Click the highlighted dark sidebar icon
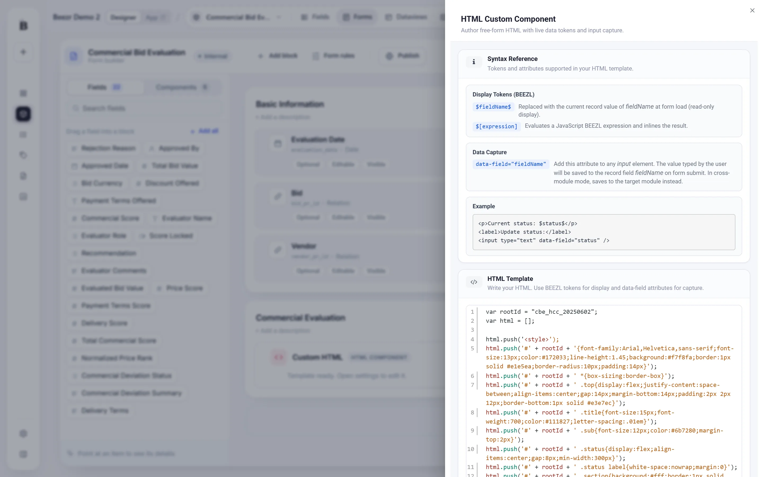The height and width of the screenshot is (477, 763). tap(23, 114)
